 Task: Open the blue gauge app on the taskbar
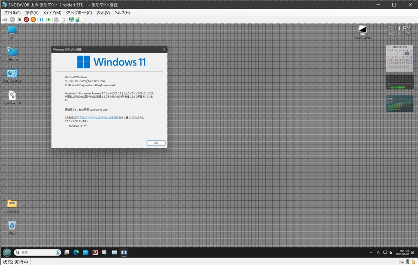point(86,252)
